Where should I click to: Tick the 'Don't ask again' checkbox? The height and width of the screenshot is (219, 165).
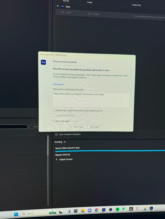pyautogui.click(x=54, y=121)
